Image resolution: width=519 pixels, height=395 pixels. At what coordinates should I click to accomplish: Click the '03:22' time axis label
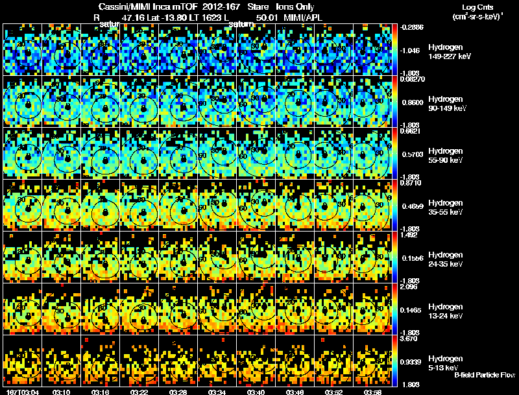point(139,392)
